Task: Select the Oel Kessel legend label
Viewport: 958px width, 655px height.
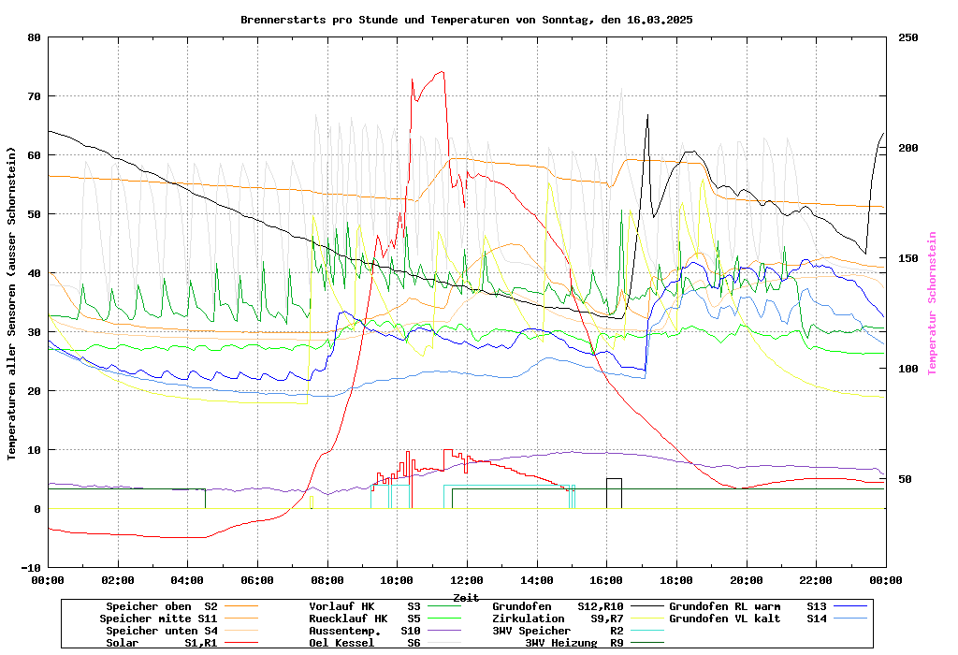Action: (341, 643)
